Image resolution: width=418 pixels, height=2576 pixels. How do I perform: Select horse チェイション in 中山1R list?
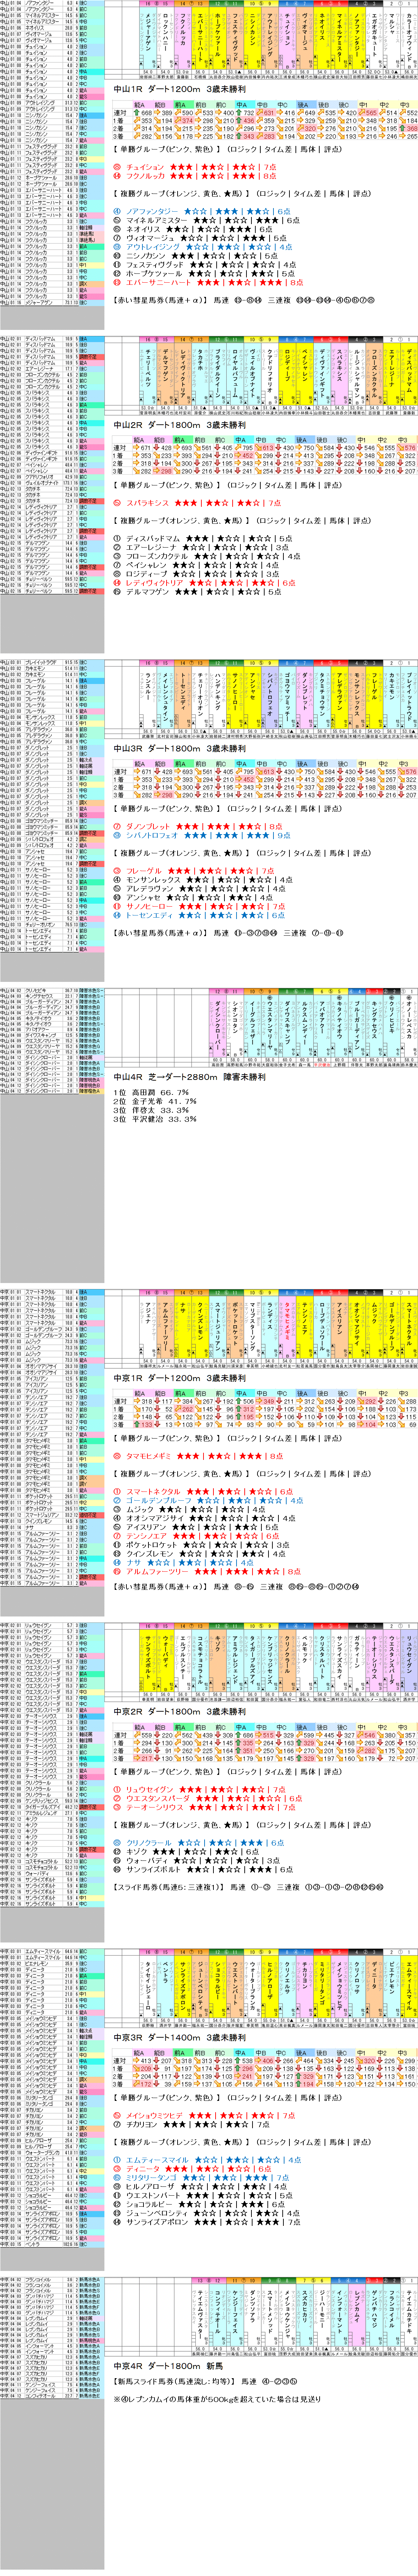click(195, 167)
